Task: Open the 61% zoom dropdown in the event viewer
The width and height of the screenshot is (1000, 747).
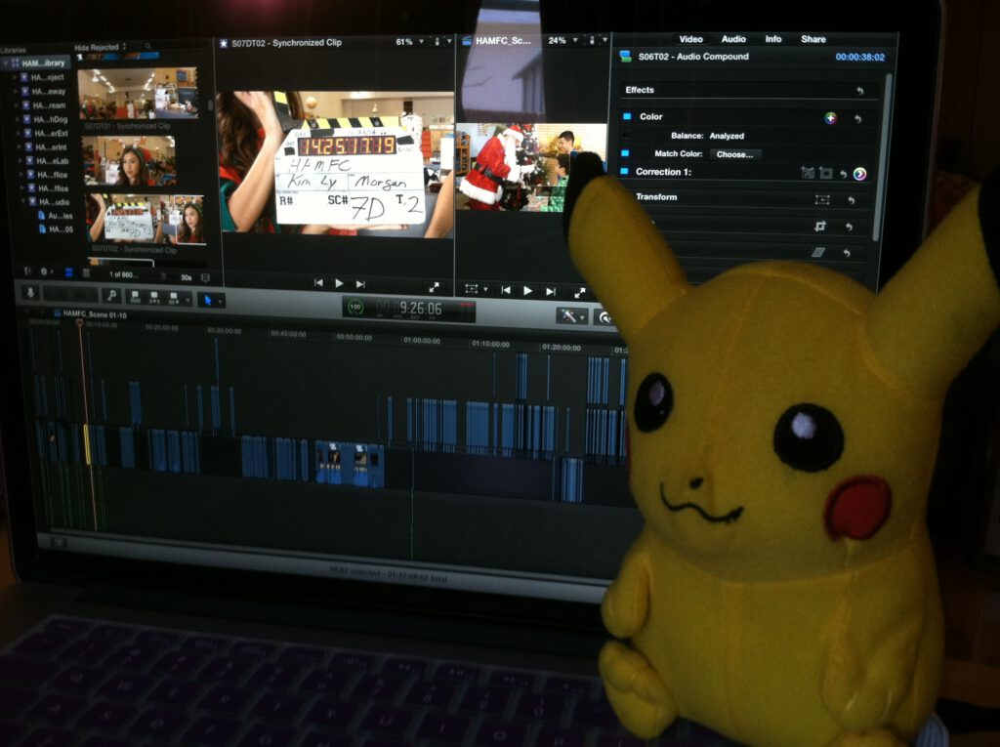Action: point(408,42)
